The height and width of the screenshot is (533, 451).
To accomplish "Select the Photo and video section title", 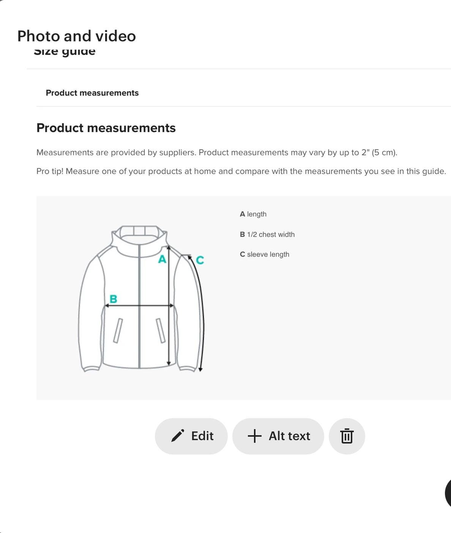I will [x=76, y=36].
